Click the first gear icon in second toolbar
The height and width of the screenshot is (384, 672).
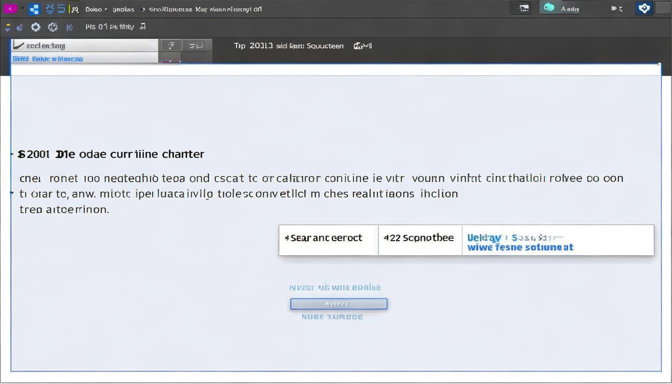(x=35, y=27)
